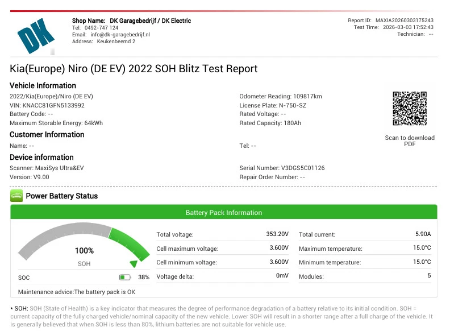Image resolution: width=450 pixels, height=331 pixels.
Task: Click the Modules count value
Action: tap(429, 276)
